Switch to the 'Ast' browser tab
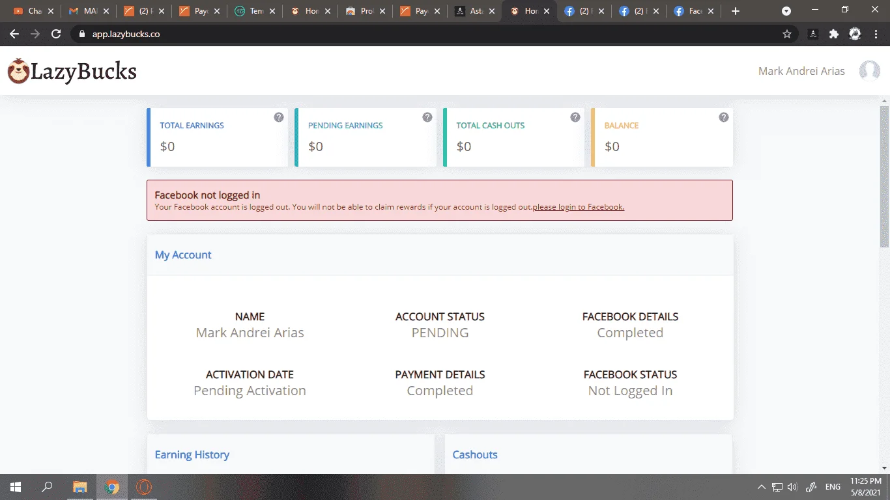The height and width of the screenshot is (500, 890). (476, 11)
